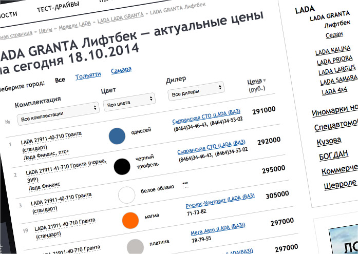Open the LADA SAMARA sidebar link
358x254 pixels.
338,80
